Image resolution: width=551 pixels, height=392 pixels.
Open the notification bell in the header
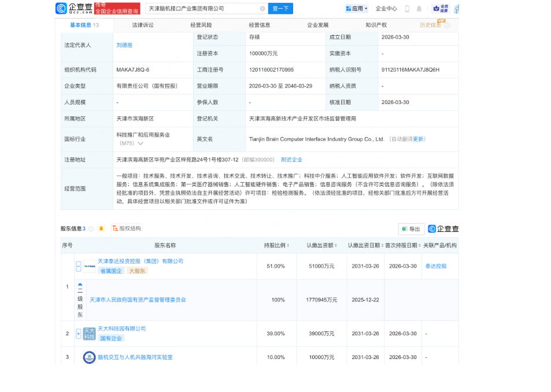pyautogui.click(x=419, y=9)
